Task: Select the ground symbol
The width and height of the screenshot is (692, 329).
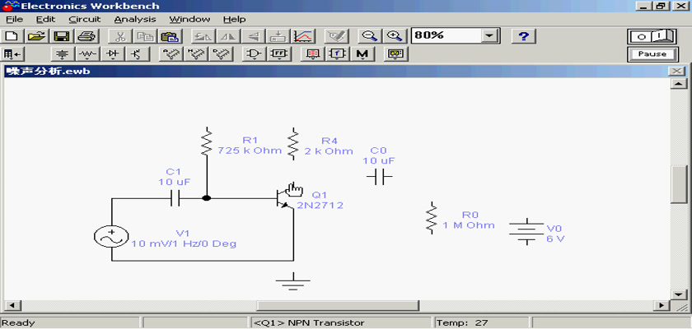Action: click(293, 282)
